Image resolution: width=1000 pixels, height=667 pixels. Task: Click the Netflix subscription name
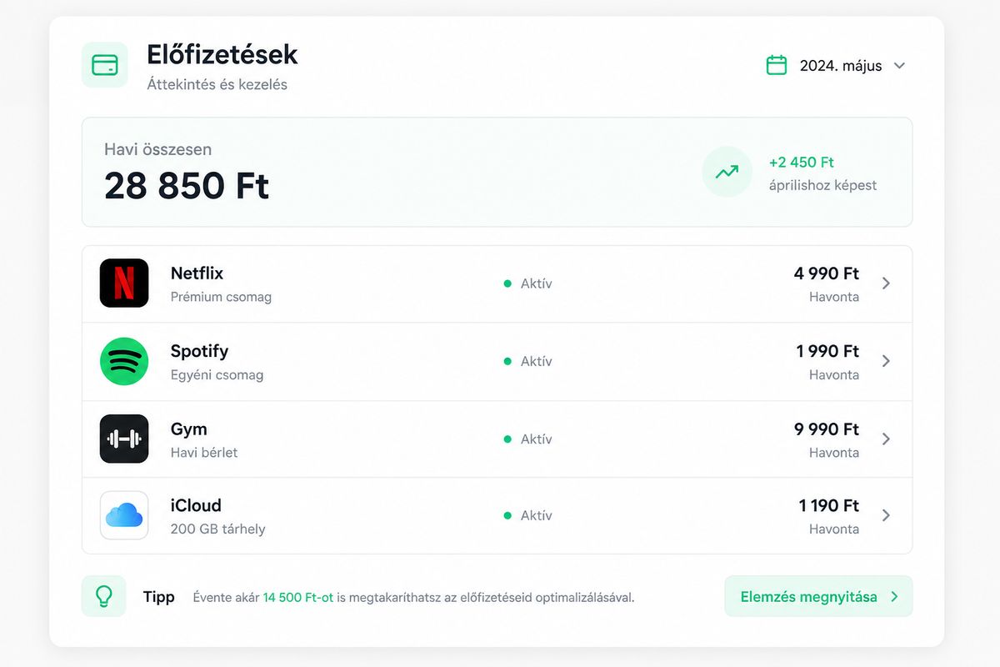click(197, 273)
